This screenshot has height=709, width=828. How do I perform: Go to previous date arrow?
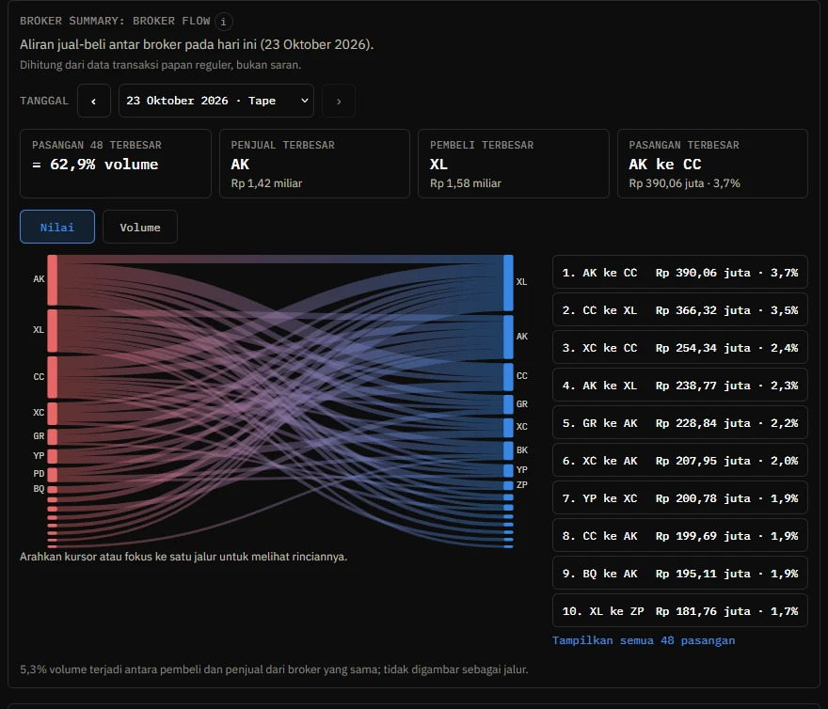(x=94, y=101)
